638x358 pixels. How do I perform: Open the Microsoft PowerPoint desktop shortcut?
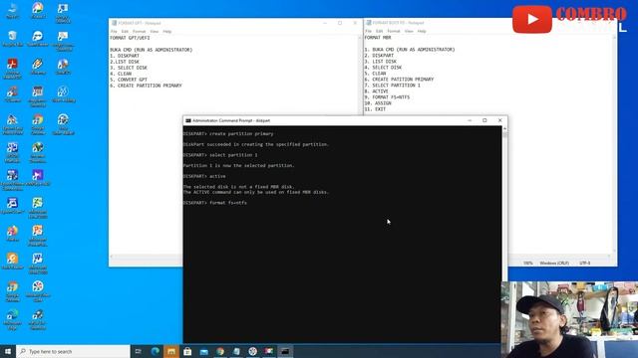tap(38, 236)
